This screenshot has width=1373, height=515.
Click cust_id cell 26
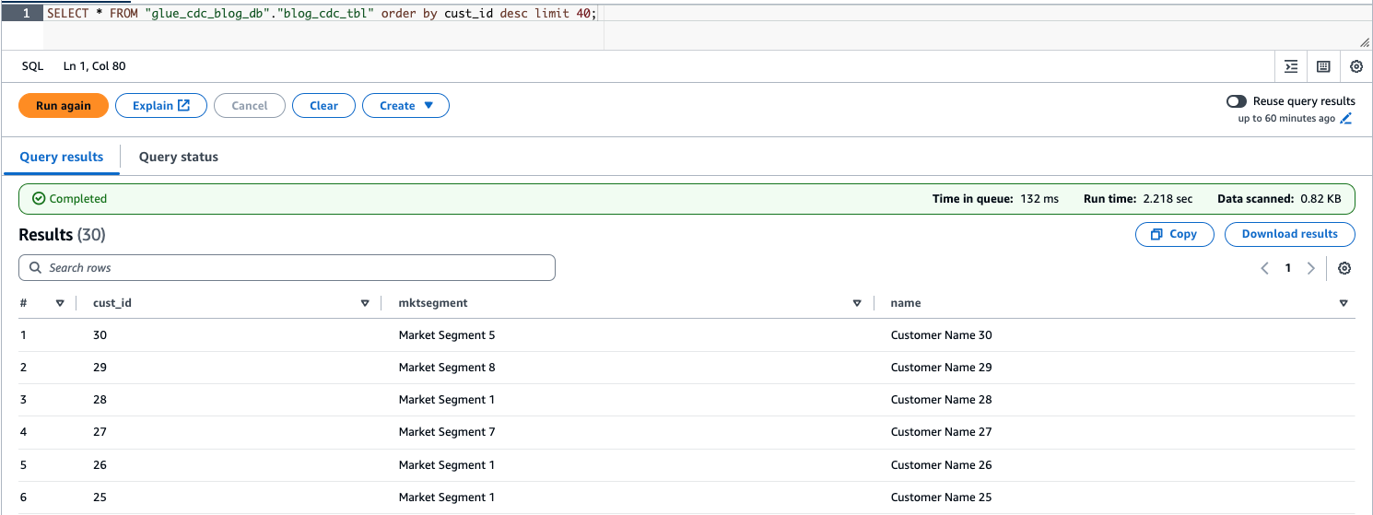(100, 465)
